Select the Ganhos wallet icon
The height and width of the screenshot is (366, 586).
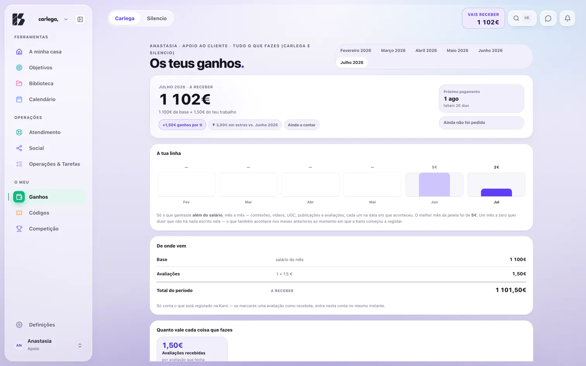(x=19, y=197)
